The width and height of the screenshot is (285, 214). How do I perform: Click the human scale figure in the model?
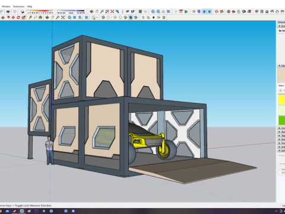tap(49, 150)
